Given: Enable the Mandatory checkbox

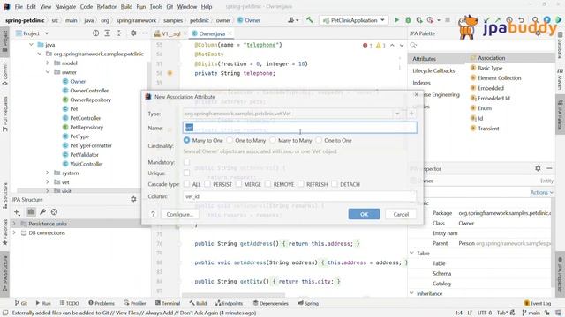Looking at the screenshot, I should pos(186,162).
